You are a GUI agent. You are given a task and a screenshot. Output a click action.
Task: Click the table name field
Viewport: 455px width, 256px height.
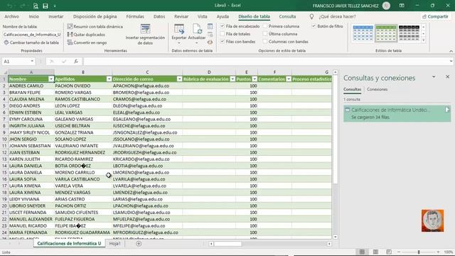tap(32, 35)
